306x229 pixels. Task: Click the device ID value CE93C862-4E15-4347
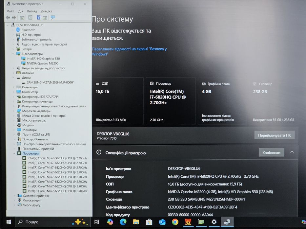[x=202, y=207]
